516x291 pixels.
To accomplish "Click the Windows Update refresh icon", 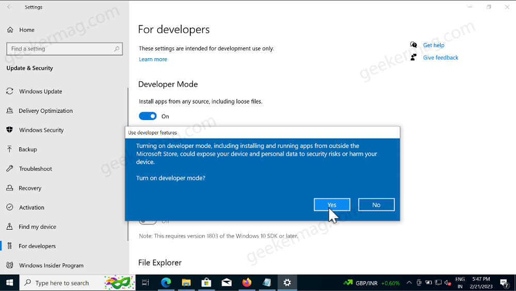I will pos(10,91).
